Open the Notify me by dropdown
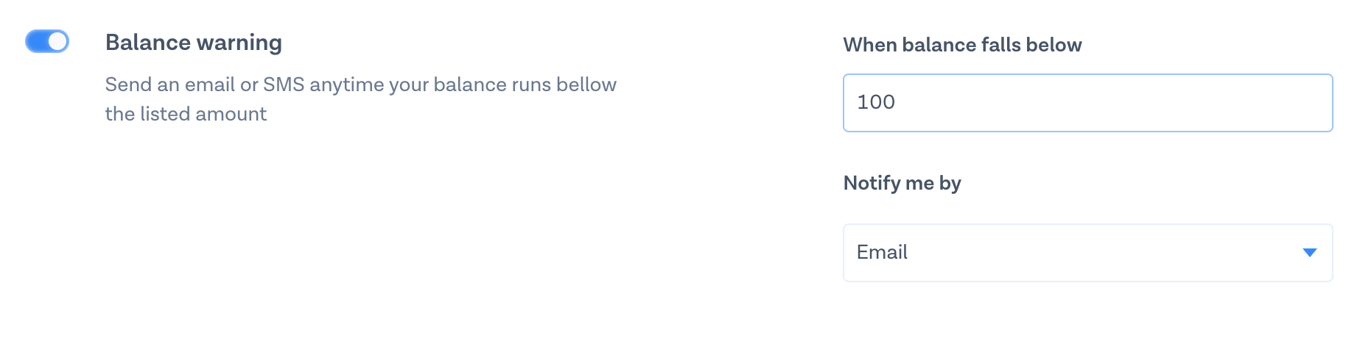The width and height of the screenshot is (1360, 344). click(x=1087, y=253)
